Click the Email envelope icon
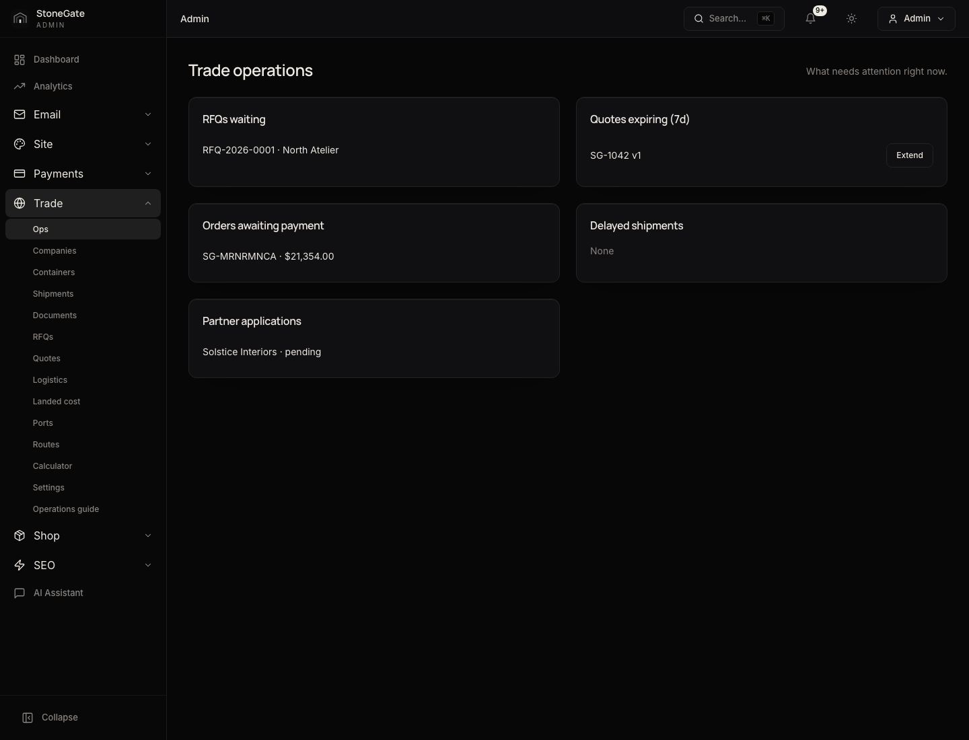Screen dimensions: 969x740 20,114
